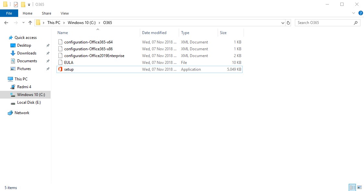Click the Forward navigation arrow
364x191 pixels.
(16, 23)
